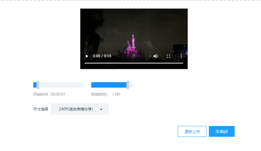Click the duration slider handle
Viewport: 261px width, 151px height.
[x=128, y=85]
